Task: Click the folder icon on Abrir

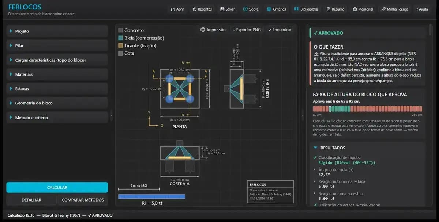Action: pos(173,9)
